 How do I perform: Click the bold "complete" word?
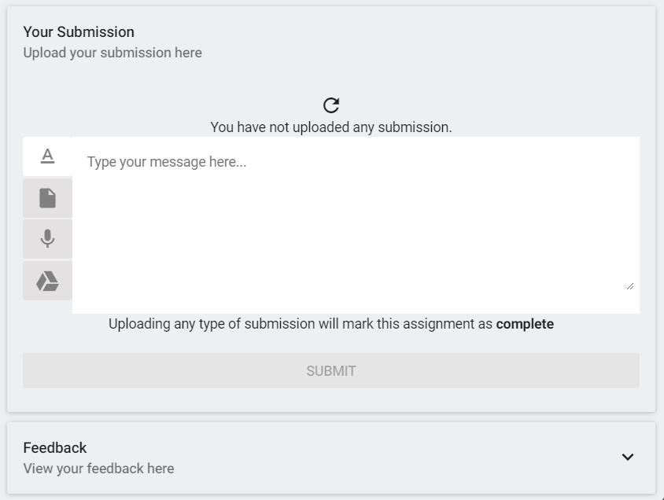[x=525, y=324]
